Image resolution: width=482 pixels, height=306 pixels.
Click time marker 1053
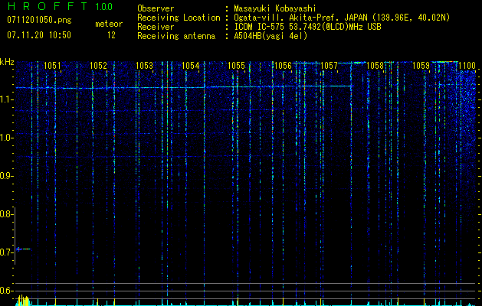coord(145,66)
